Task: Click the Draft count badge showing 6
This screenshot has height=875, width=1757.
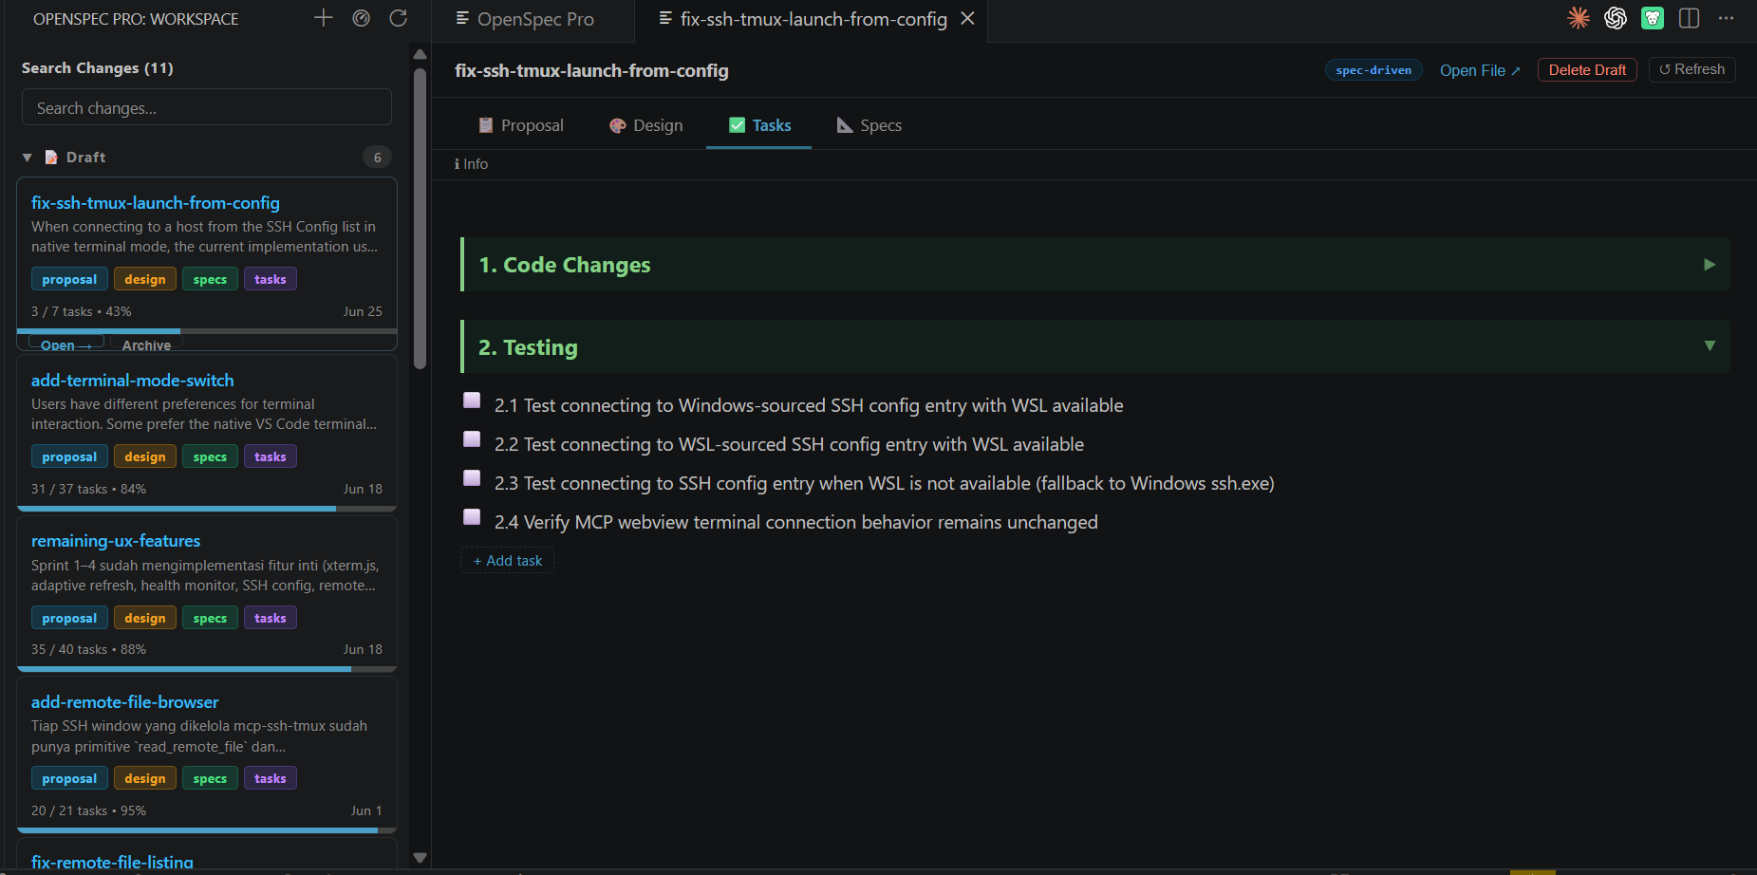Action: pyautogui.click(x=377, y=158)
